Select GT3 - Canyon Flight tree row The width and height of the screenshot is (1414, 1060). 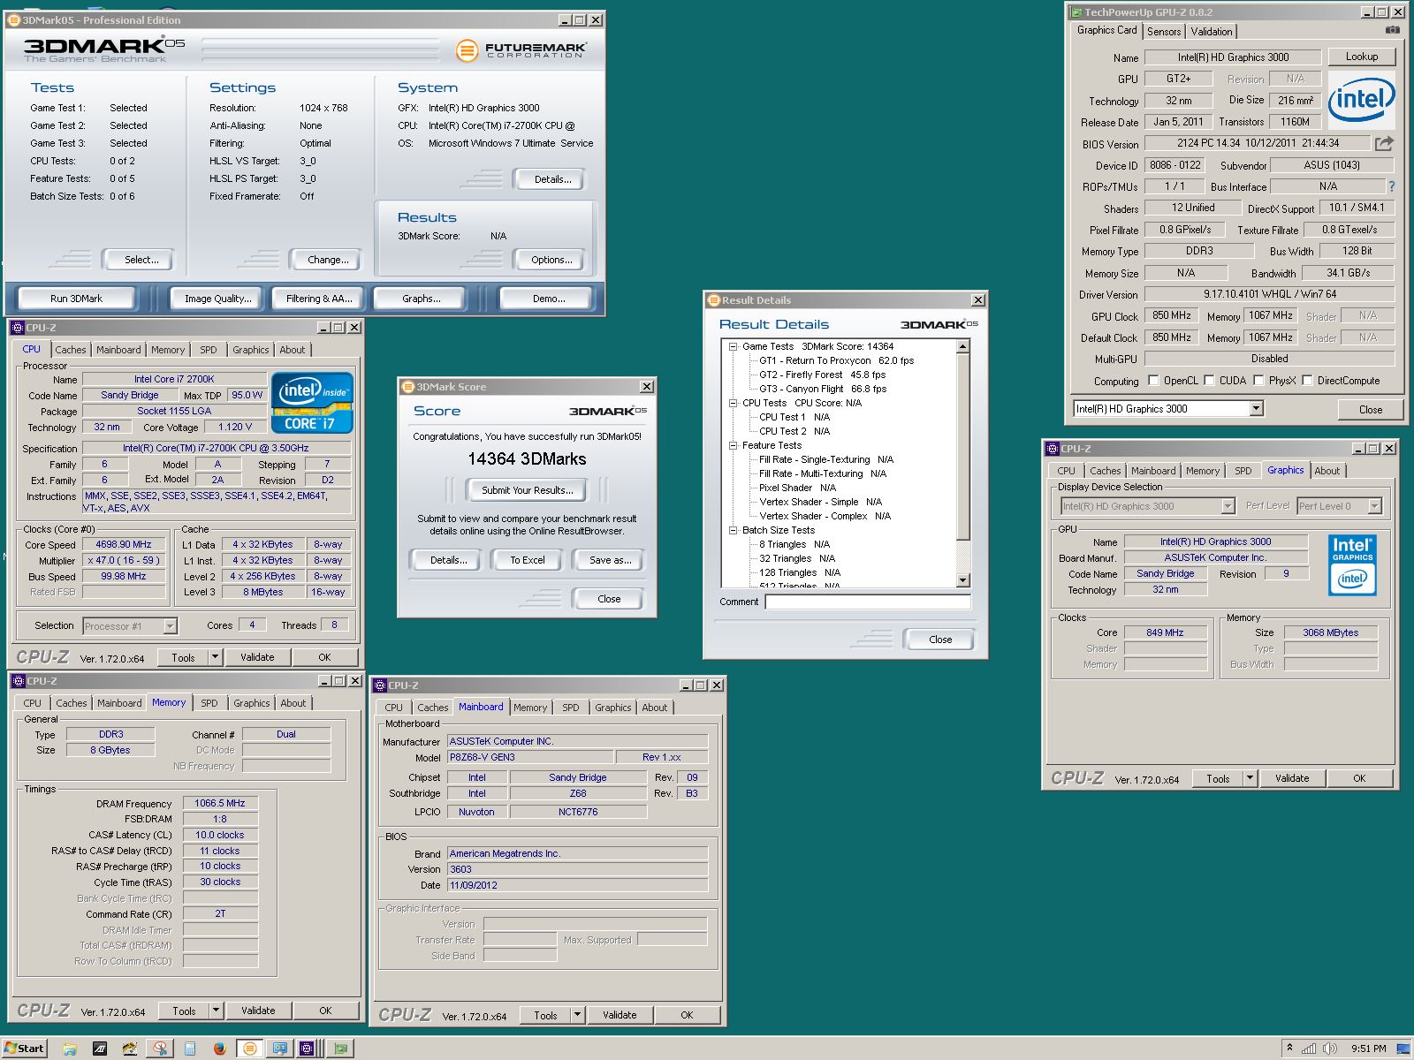pyautogui.click(x=822, y=389)
